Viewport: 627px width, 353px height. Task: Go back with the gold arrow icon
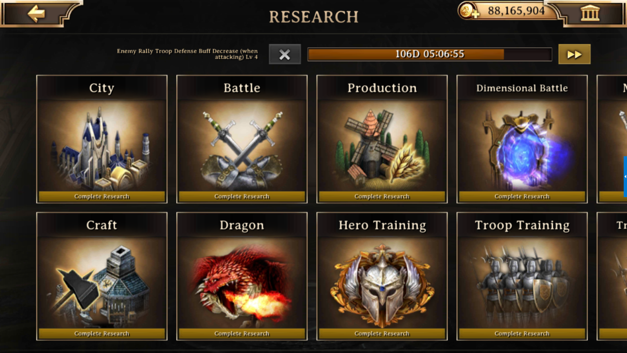36,14
